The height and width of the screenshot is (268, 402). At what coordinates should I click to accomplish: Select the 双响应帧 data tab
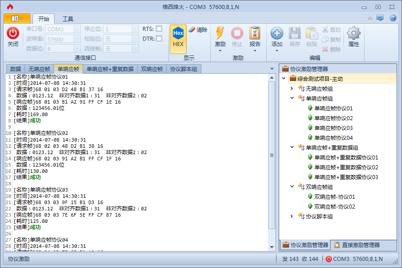coord(152,69)
